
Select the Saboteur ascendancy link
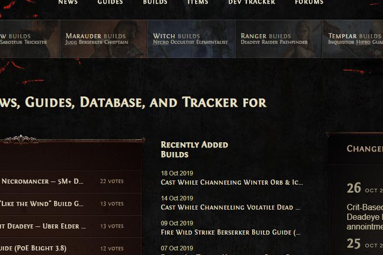11,42
